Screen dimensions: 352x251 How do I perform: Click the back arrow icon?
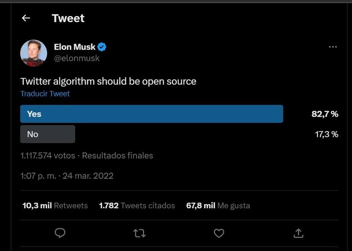coord(26,18)
